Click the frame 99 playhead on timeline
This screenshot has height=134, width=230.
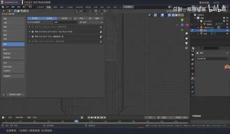(x=76, y=121)
